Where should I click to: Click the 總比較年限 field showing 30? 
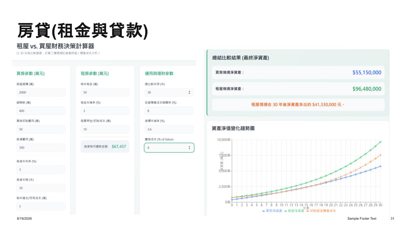click(169, 92)
